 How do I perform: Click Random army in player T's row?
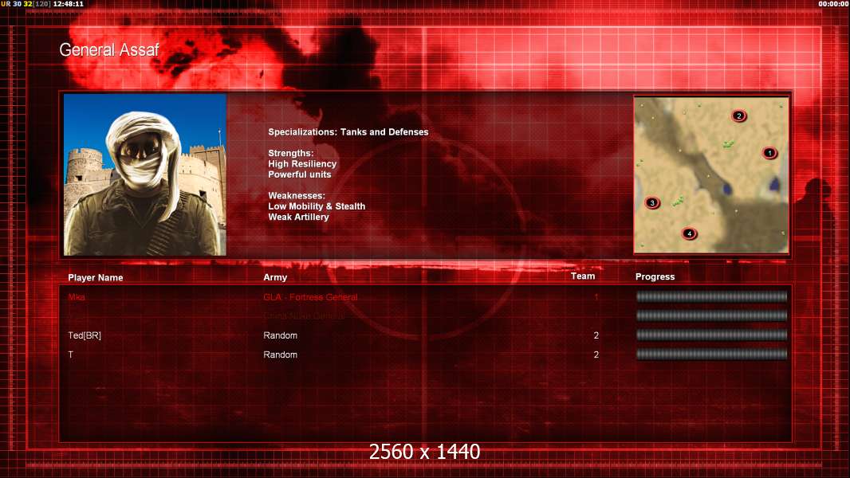pyautogui.click(x=280, y=355)
